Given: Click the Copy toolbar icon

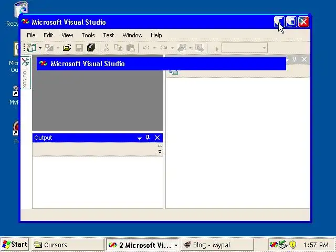Looking at the screenshot, I should point(118,48).
